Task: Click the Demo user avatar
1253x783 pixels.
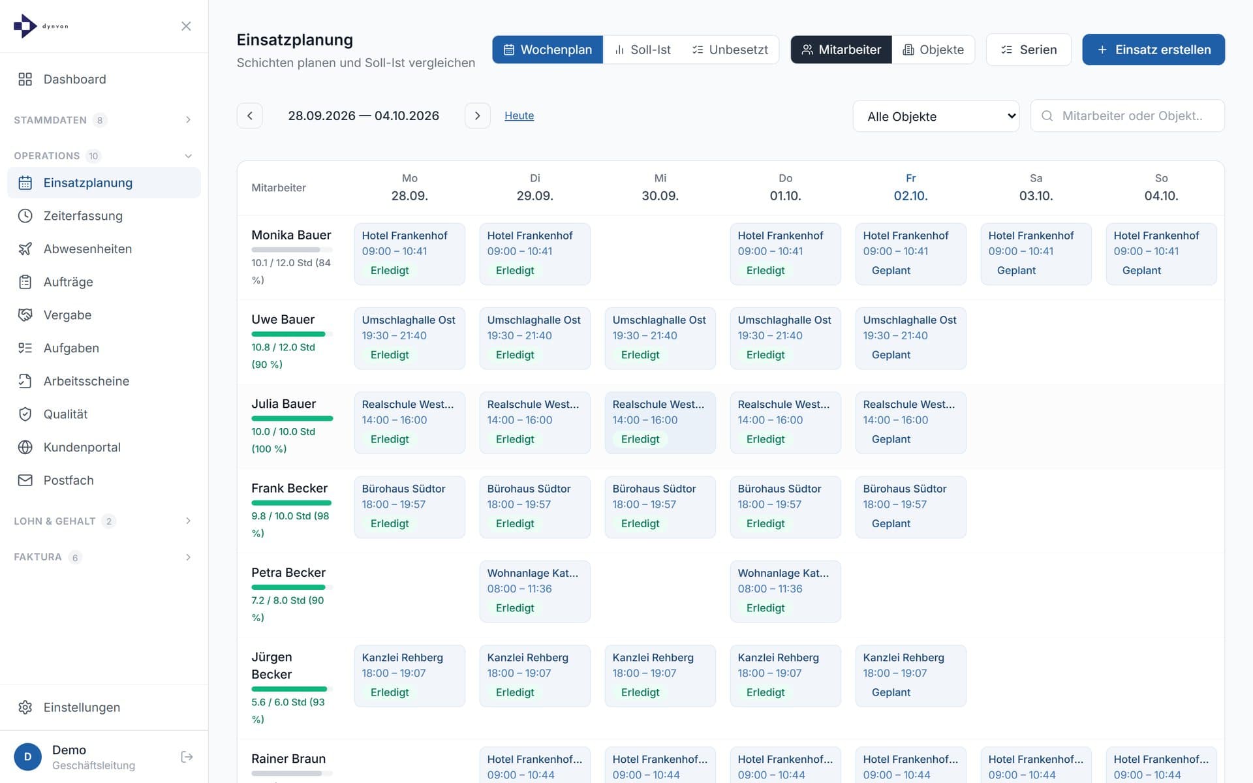Action: pyautogui.click(x=27, y=757)
